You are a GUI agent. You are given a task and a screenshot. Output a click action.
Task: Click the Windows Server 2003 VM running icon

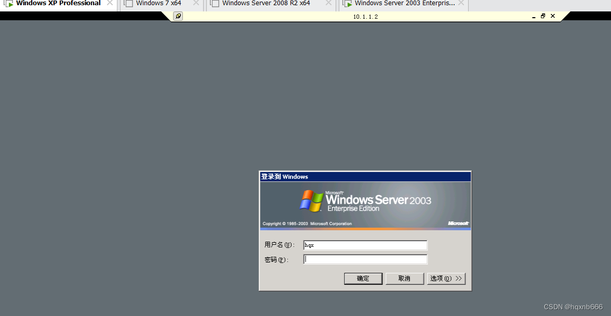348,4
